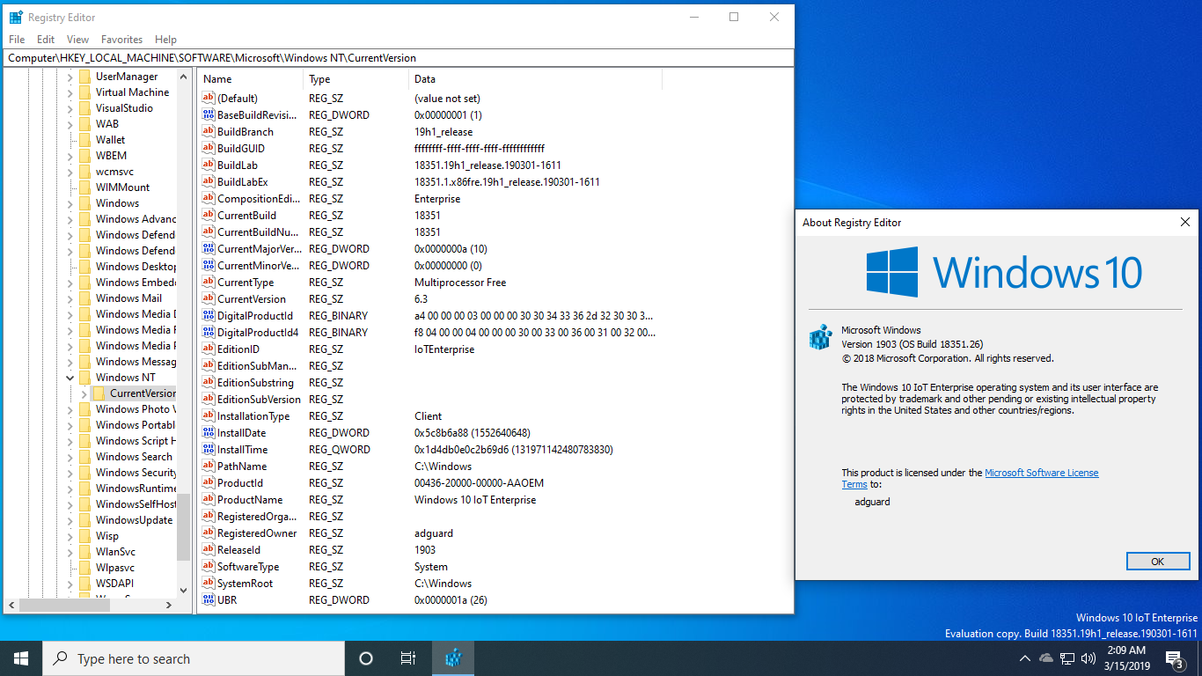Click the string icon beside ReleaseId

tap(209, 550)
